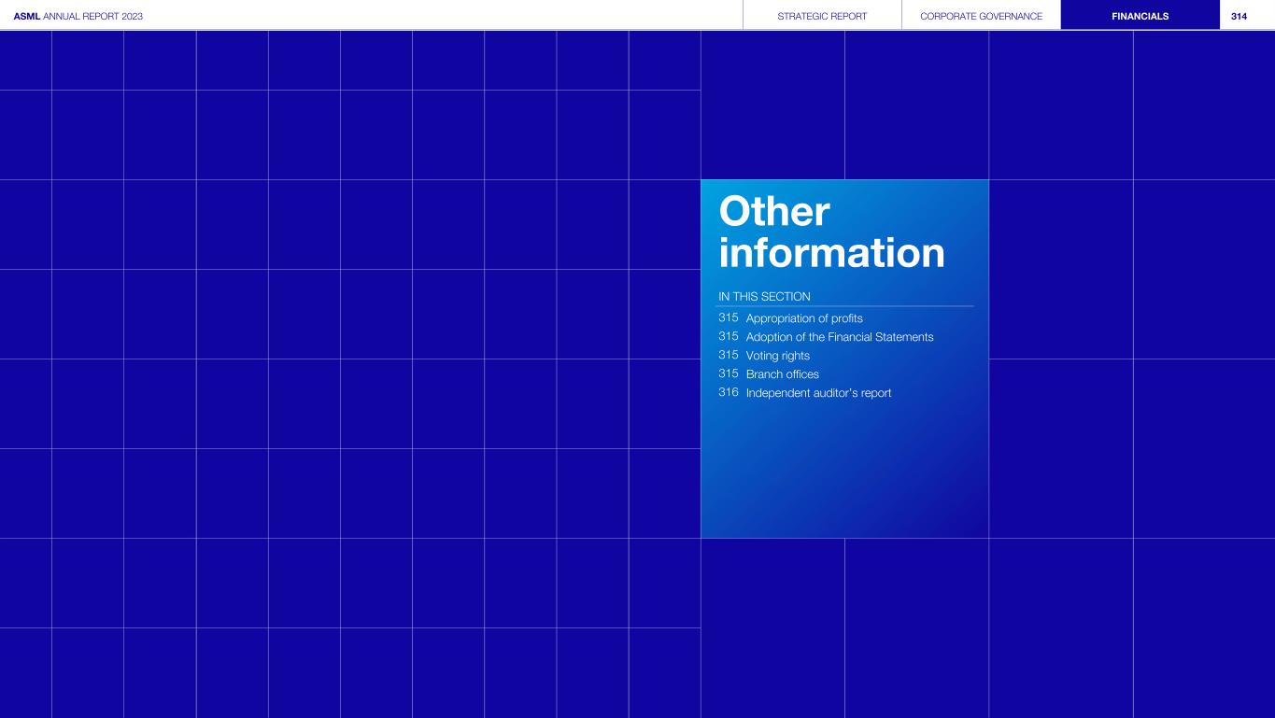Click the ASML logo text in header

coord(27,16)
